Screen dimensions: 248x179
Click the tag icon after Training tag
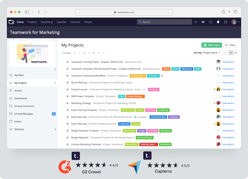pyautogui.click(x=162, y=76)
